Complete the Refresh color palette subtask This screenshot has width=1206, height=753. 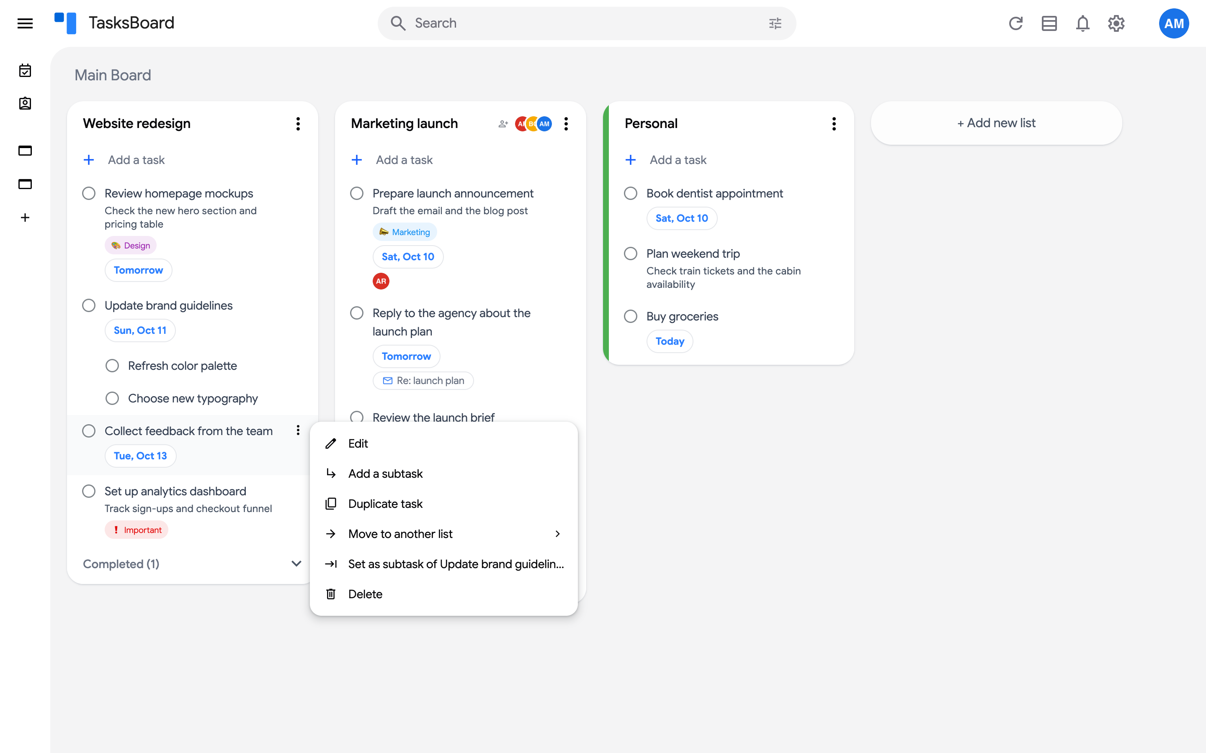click(x=112, y=366)
